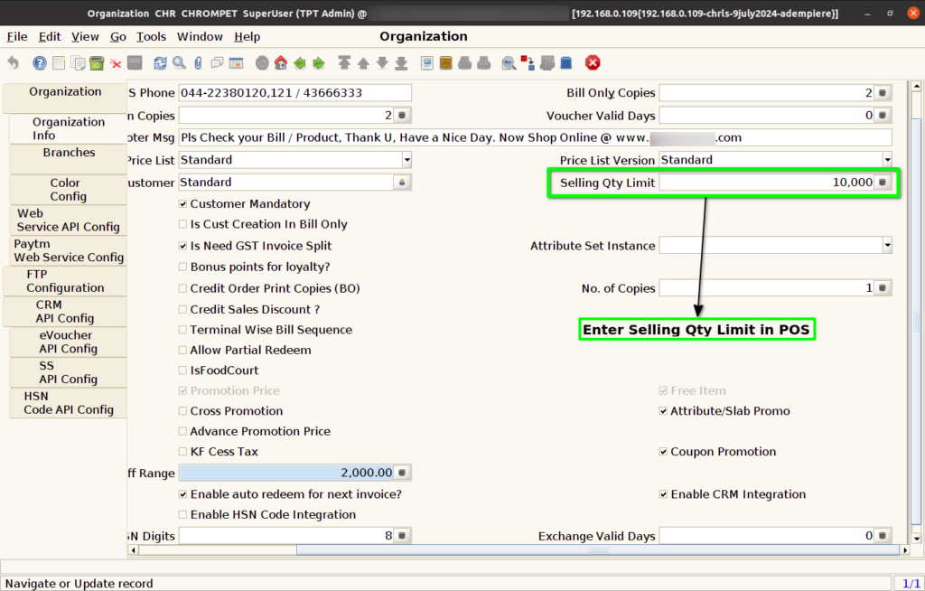Jump to first record icon
Screen dimensions: 925x591
click(344, 62)
